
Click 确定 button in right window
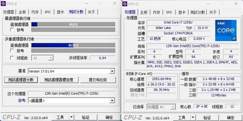click(x=231, y=118)
